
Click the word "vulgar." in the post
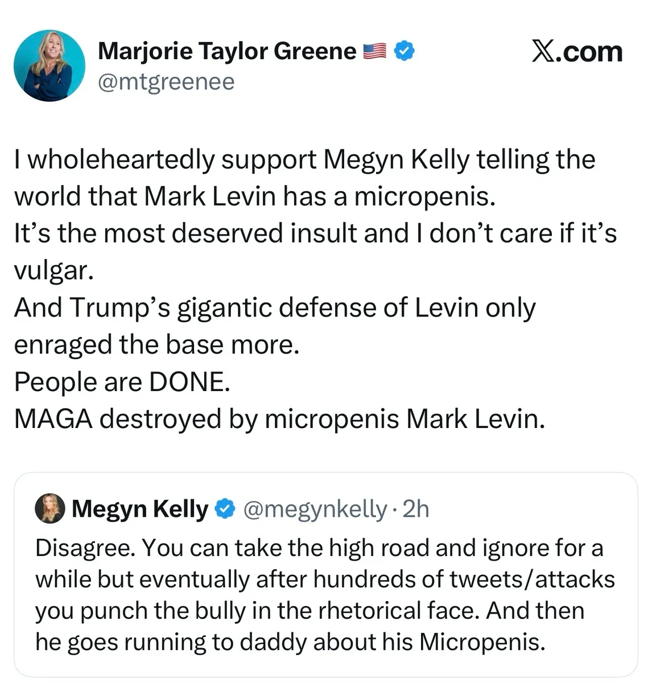(53, 270)
